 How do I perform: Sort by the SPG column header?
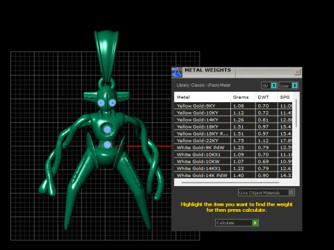click(x=285, y=97)
